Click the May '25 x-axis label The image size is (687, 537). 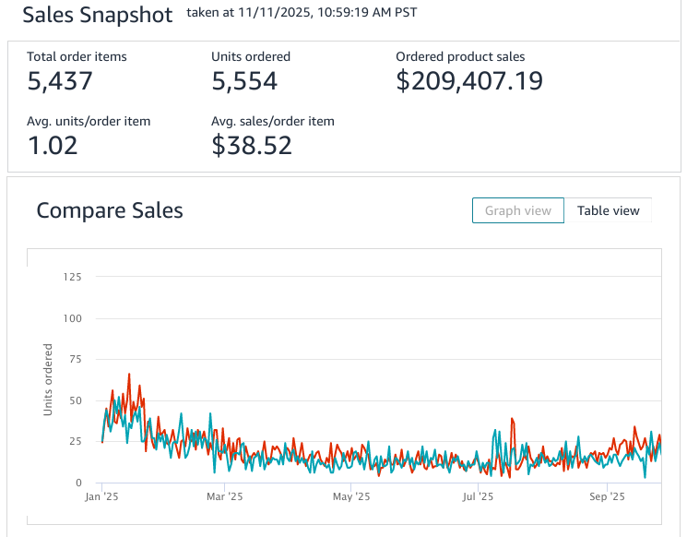[350, 496]
